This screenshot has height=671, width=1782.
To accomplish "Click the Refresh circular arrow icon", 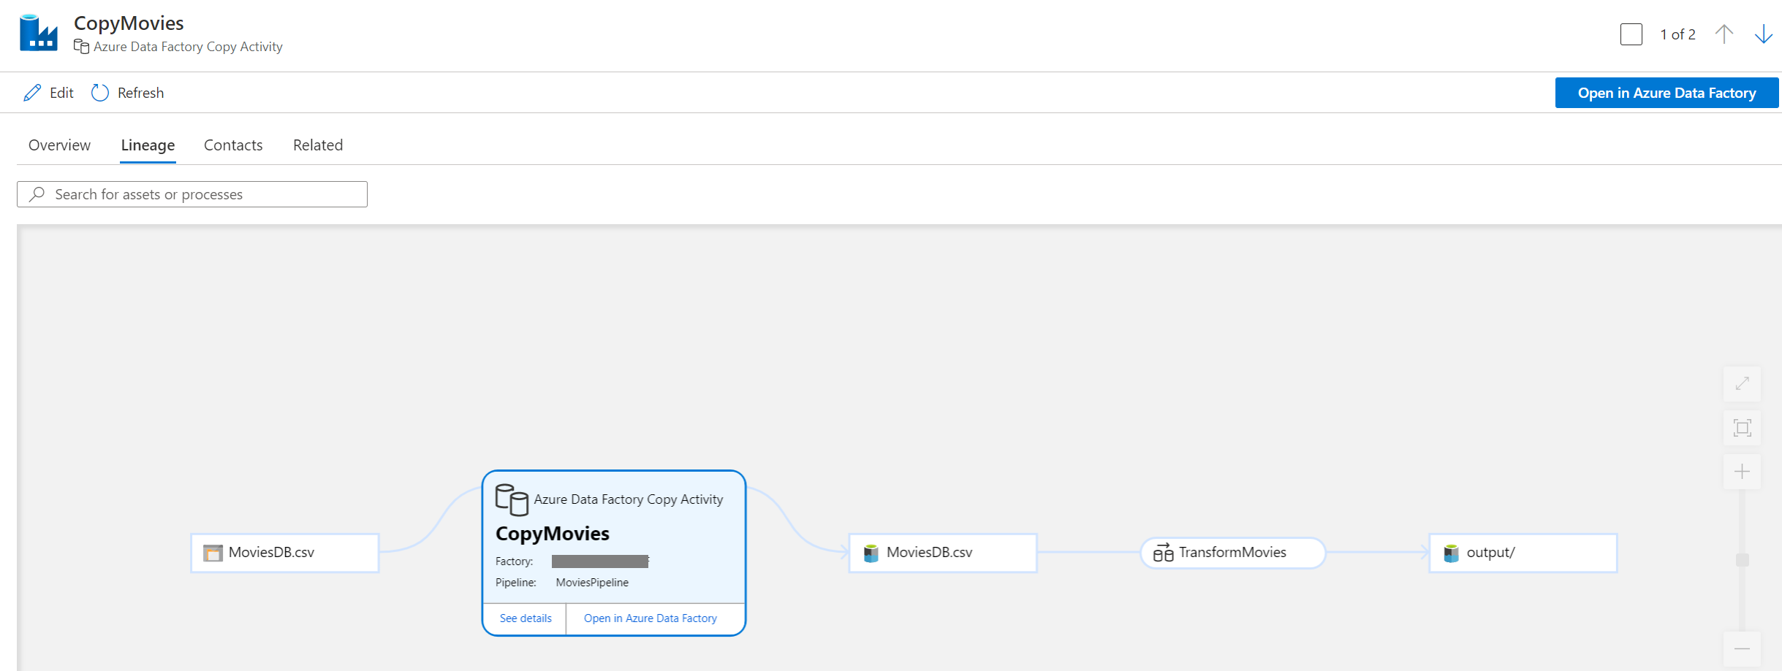I will [100, 93].
